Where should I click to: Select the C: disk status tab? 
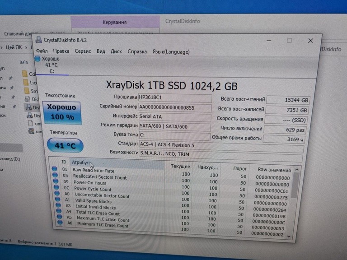pyautogui.click(x=52, y=65)
